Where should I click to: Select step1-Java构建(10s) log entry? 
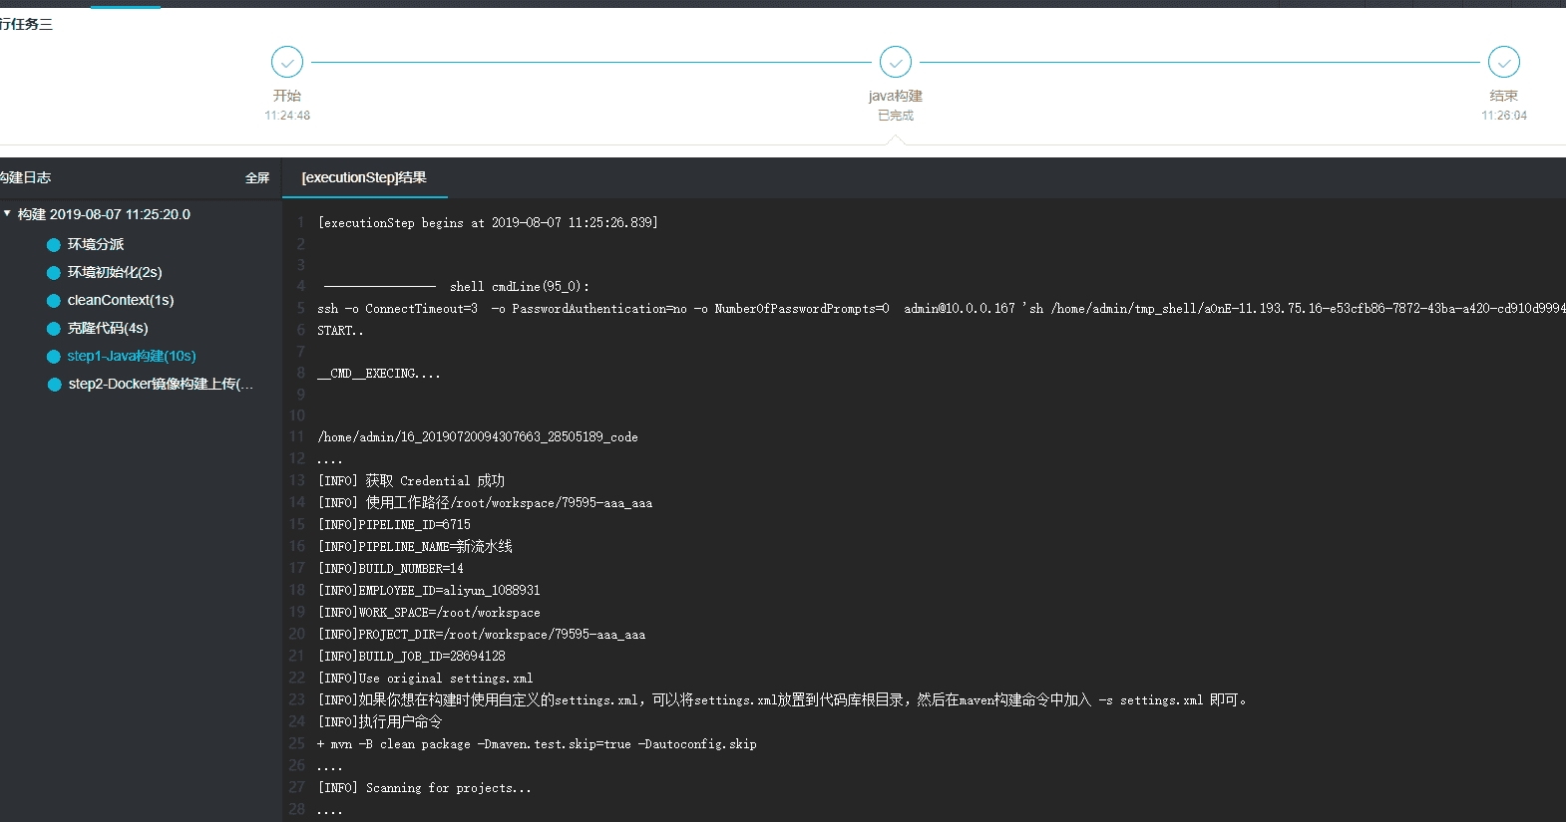point(132,356)
